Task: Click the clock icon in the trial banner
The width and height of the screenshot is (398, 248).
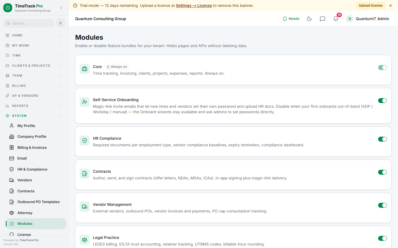Action: (x=75, y=6)
